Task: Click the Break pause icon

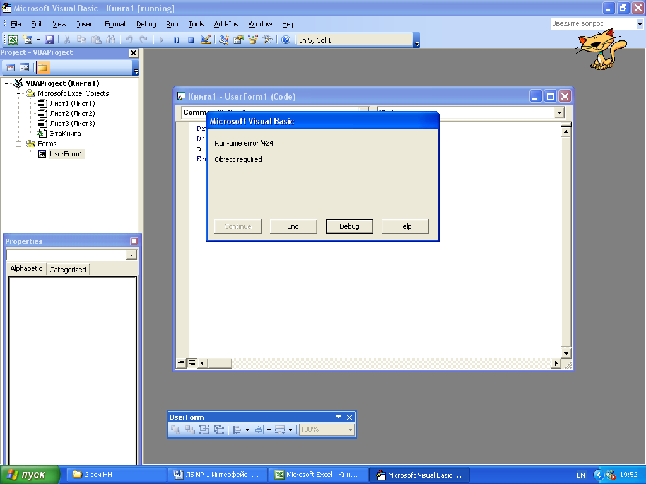Action: coord(177,40)
